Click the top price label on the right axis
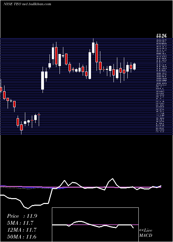 pos(161,36)
